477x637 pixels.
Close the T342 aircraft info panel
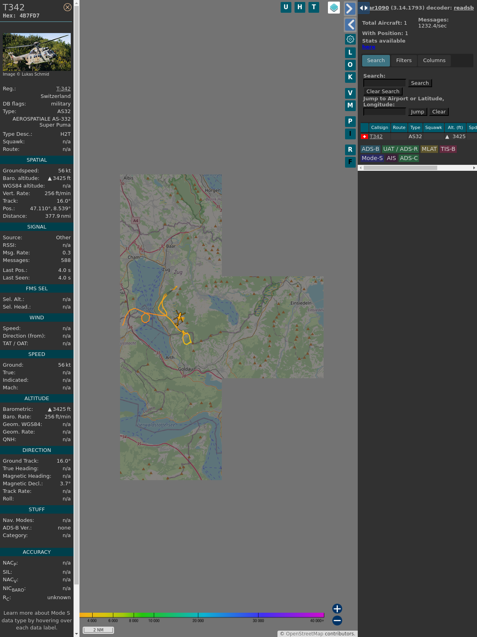68,7
